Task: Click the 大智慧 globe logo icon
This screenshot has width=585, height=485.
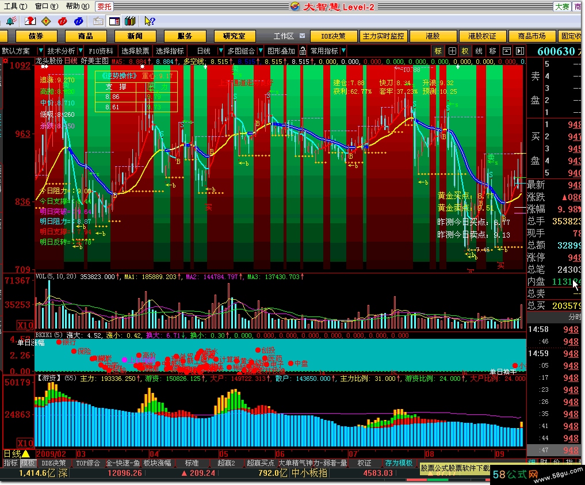Action: [295, 6]
